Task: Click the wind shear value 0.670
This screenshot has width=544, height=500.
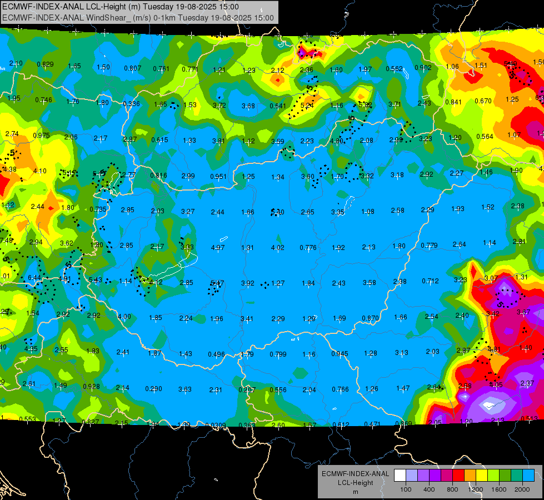Action: pyautogui.click(x=483, y=101)
